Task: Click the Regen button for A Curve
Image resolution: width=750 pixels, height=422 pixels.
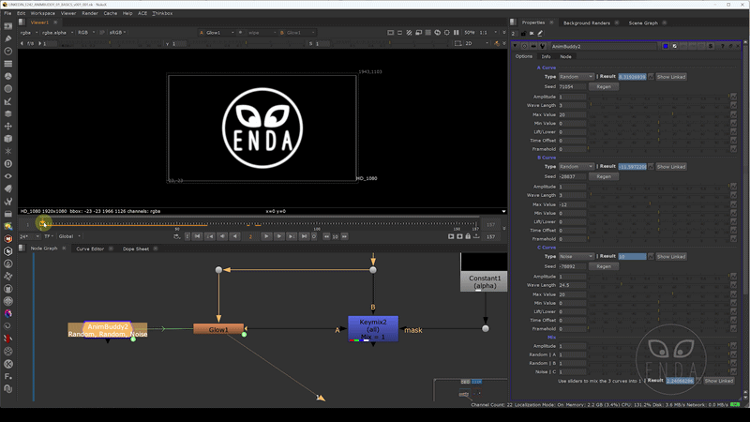Action: (x=604, y=86)
